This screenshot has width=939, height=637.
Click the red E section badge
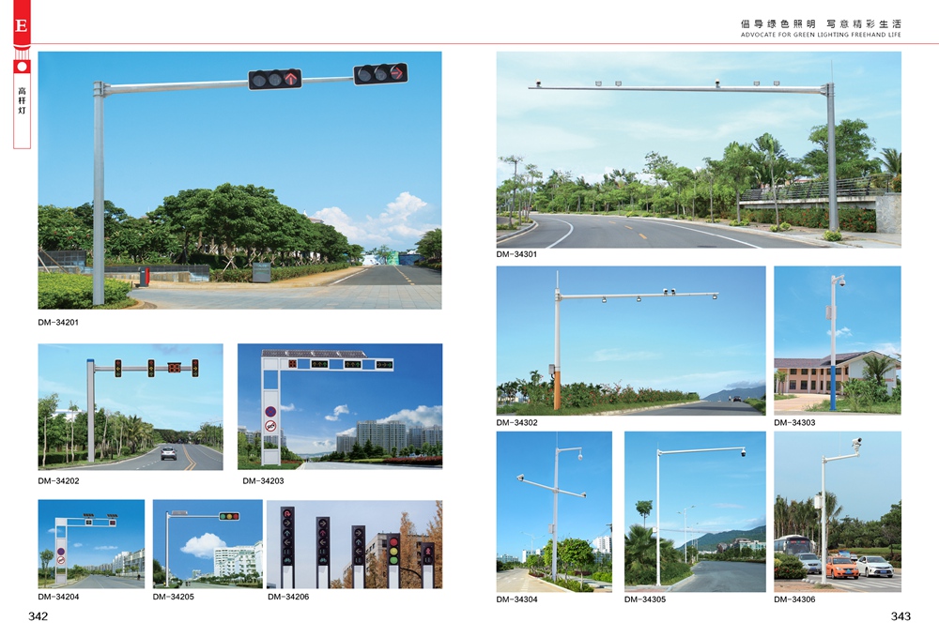[x=21, y=24]
